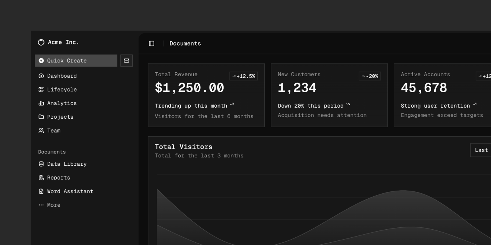The height and width of the screenshot is (245, 491).
Task: Click the Quick Create button
Action: (x=66, y=60)
